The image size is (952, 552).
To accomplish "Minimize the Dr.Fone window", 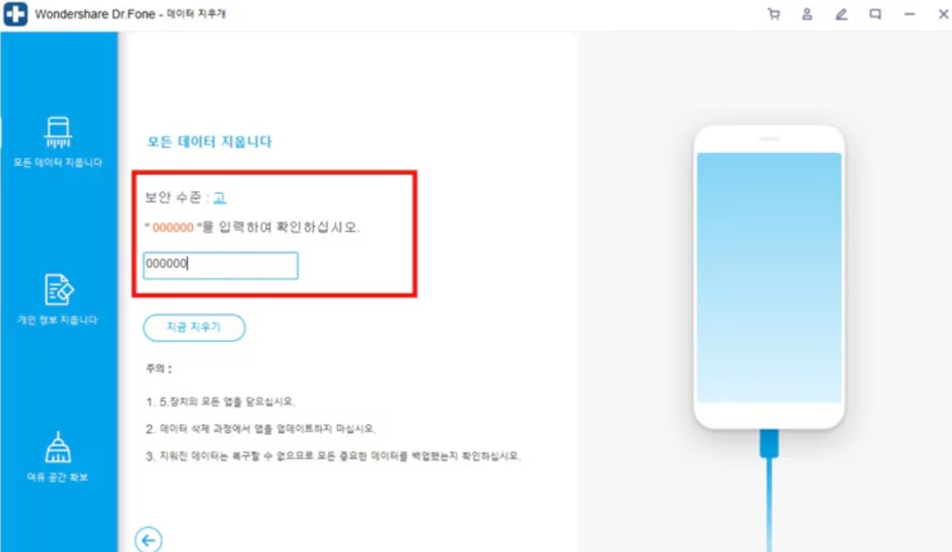I will [x=909, y=14].
